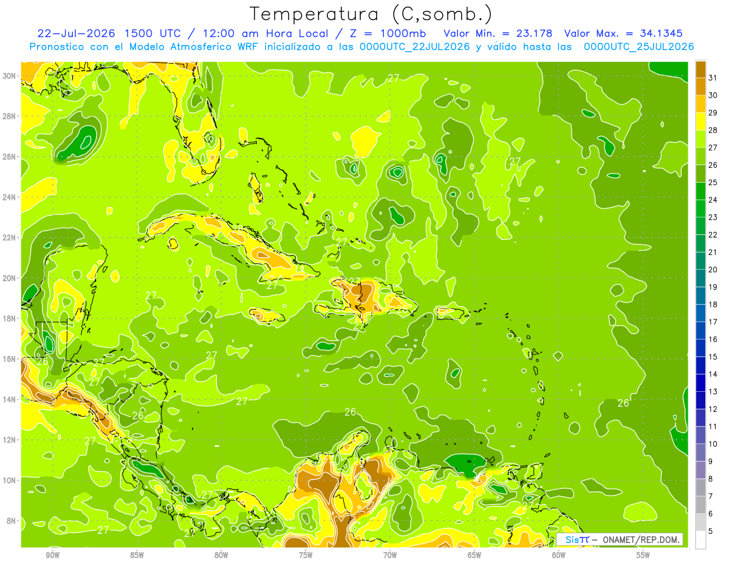The width and height of the screenshot is (729, 563).
Task: Click the 18N latitude axis label
Action: point(9,318)
